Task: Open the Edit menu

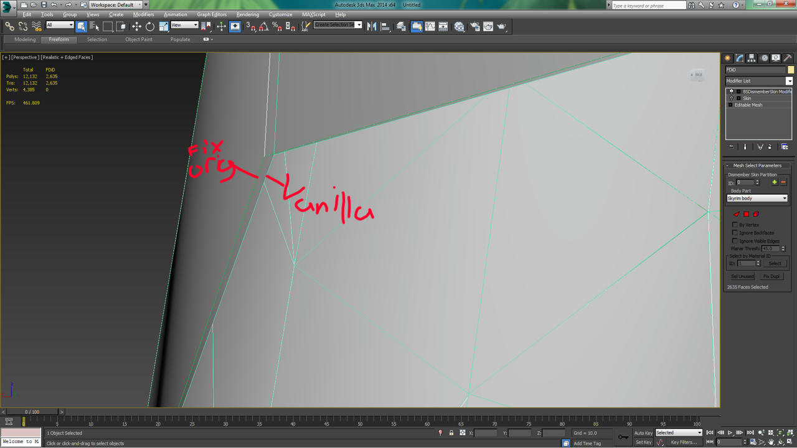Action: point(27,14)
